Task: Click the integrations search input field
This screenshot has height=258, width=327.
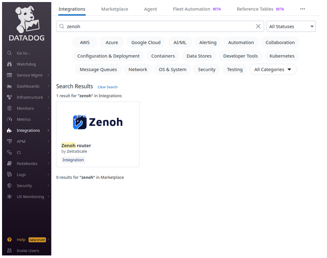Action: tap(158, 27)
